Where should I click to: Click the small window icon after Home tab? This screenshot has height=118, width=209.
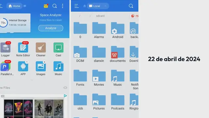pyautogui.click(x=25, y=6)
